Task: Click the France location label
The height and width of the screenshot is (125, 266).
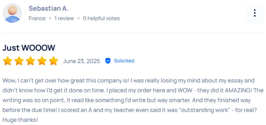Action: pos(37,18)
